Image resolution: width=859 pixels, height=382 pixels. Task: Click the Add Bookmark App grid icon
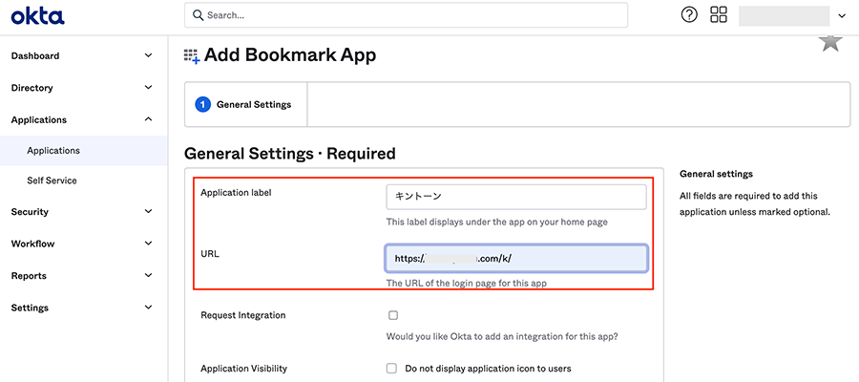coord(192,56)
